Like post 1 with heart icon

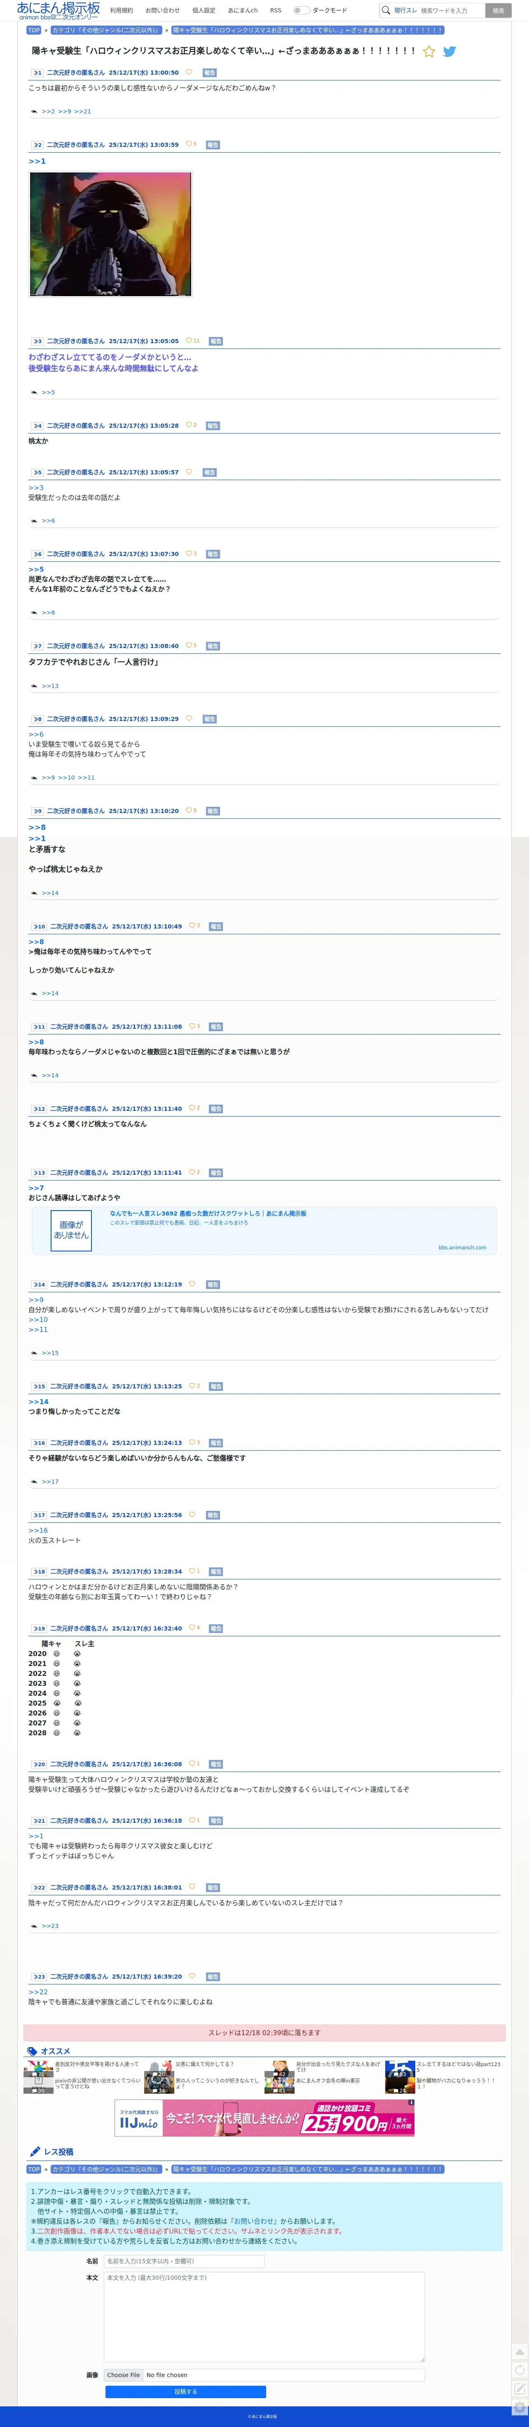coord(188,73)
